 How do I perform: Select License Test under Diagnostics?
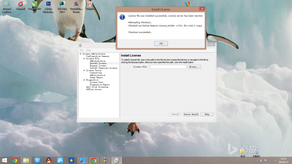(x=96, y=82)
